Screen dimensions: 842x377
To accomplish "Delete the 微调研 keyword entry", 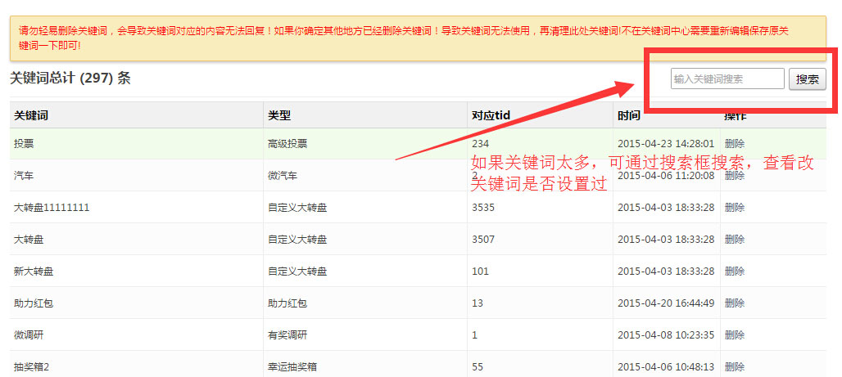I will tap(734, 335).
